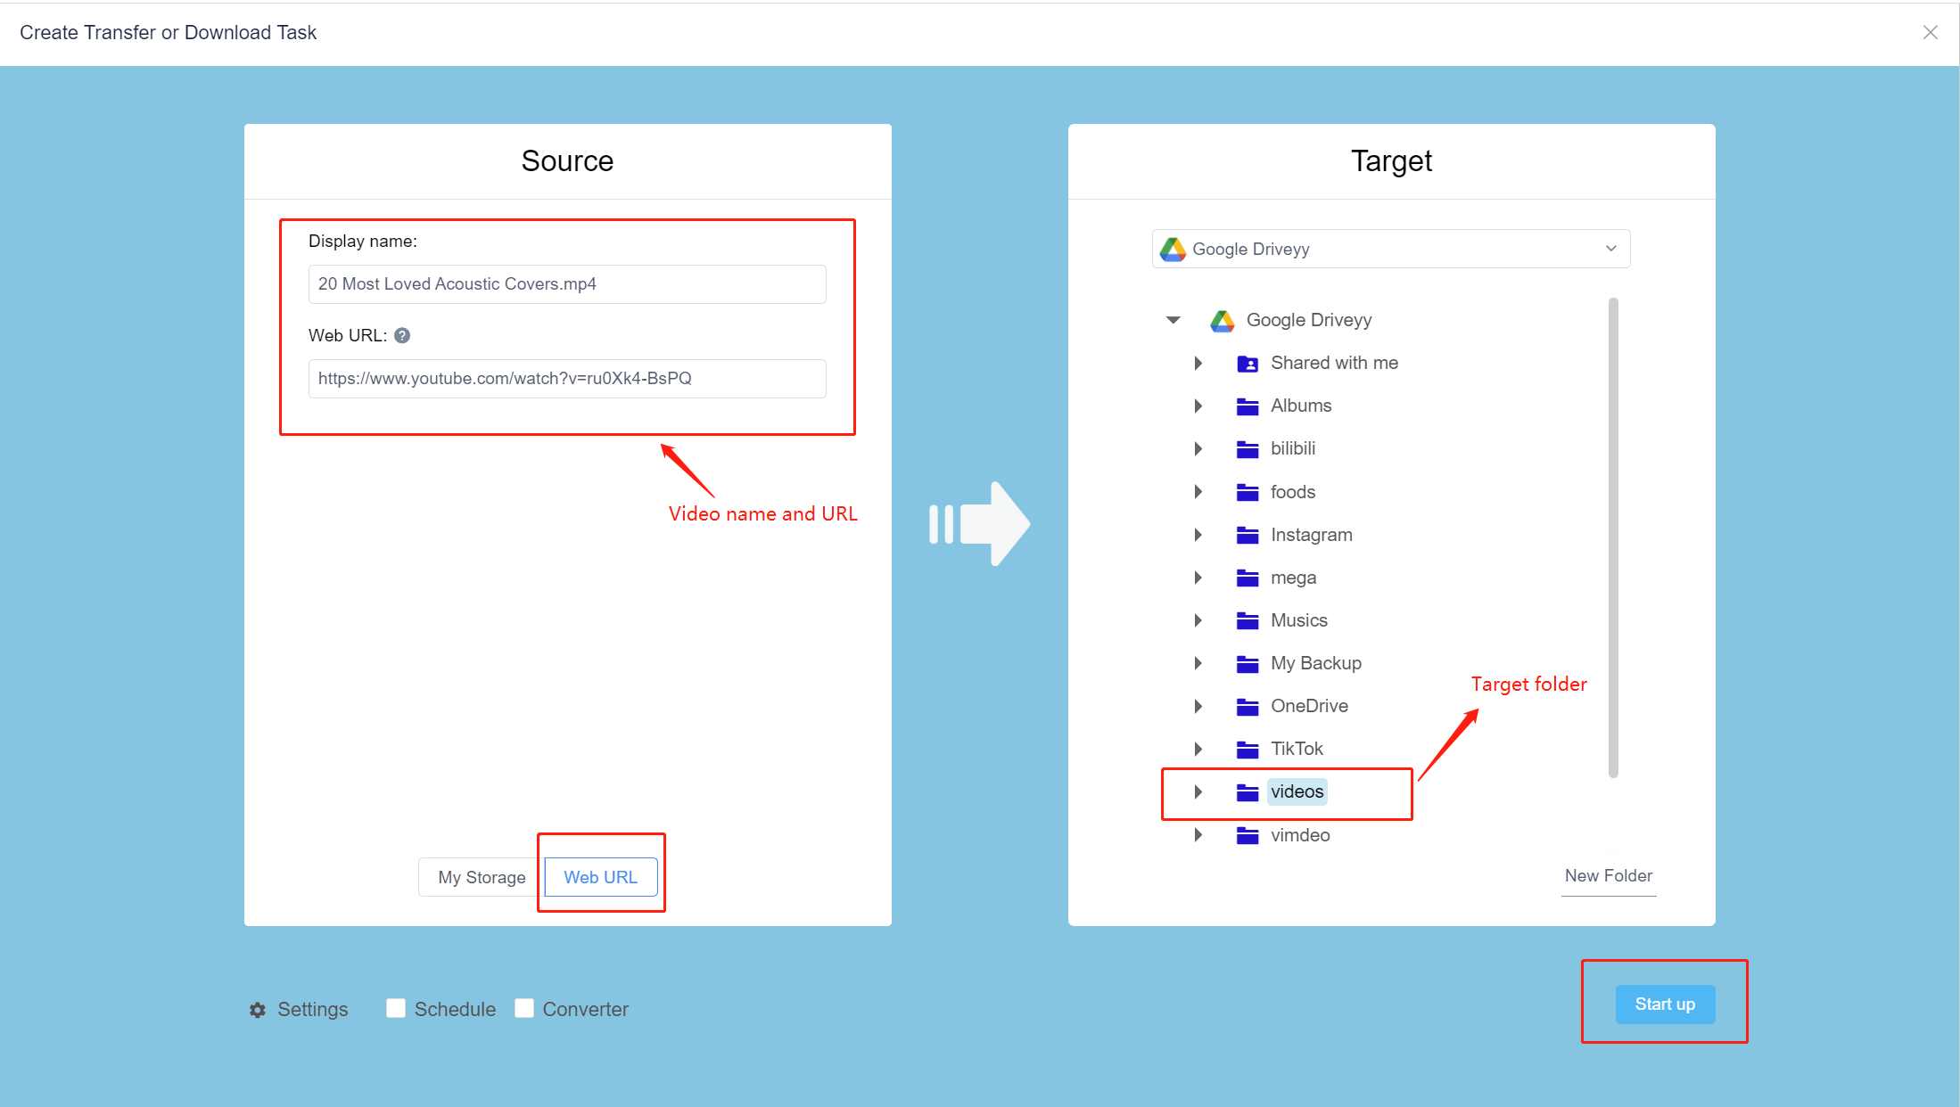Click the My Backup folder icon
Viewport: 1960px width, 1107px height.
click(1247, 663)
